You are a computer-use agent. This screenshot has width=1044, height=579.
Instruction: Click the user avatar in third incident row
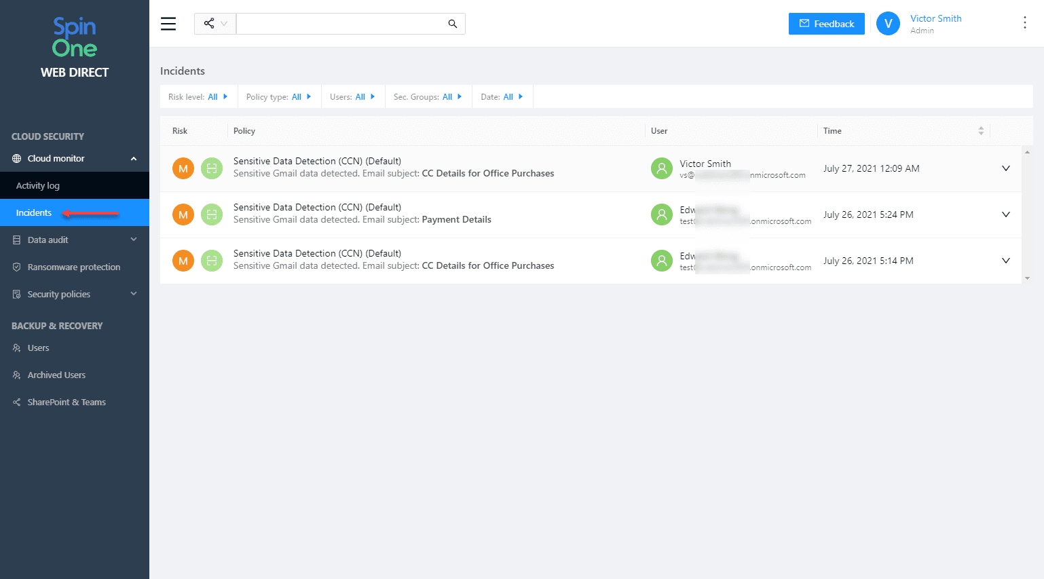[x=661, y=261]
